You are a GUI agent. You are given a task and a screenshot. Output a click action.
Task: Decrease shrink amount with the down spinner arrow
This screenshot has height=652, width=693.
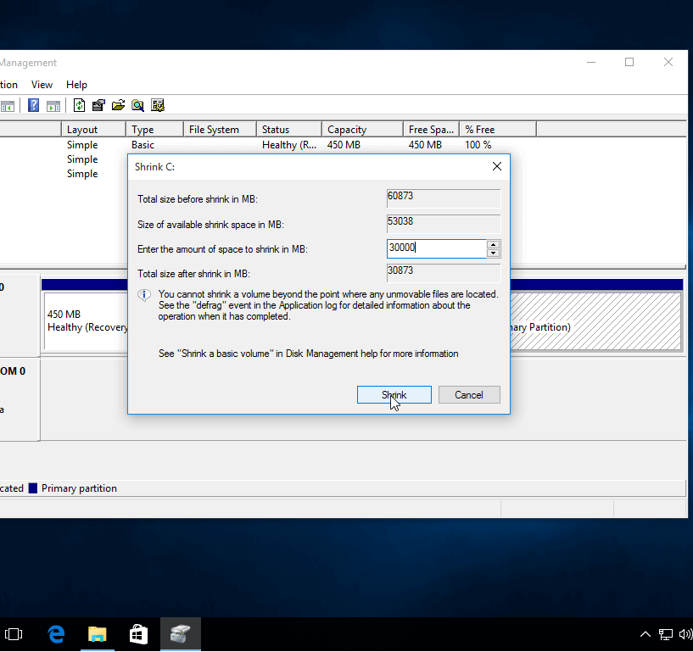493,253
